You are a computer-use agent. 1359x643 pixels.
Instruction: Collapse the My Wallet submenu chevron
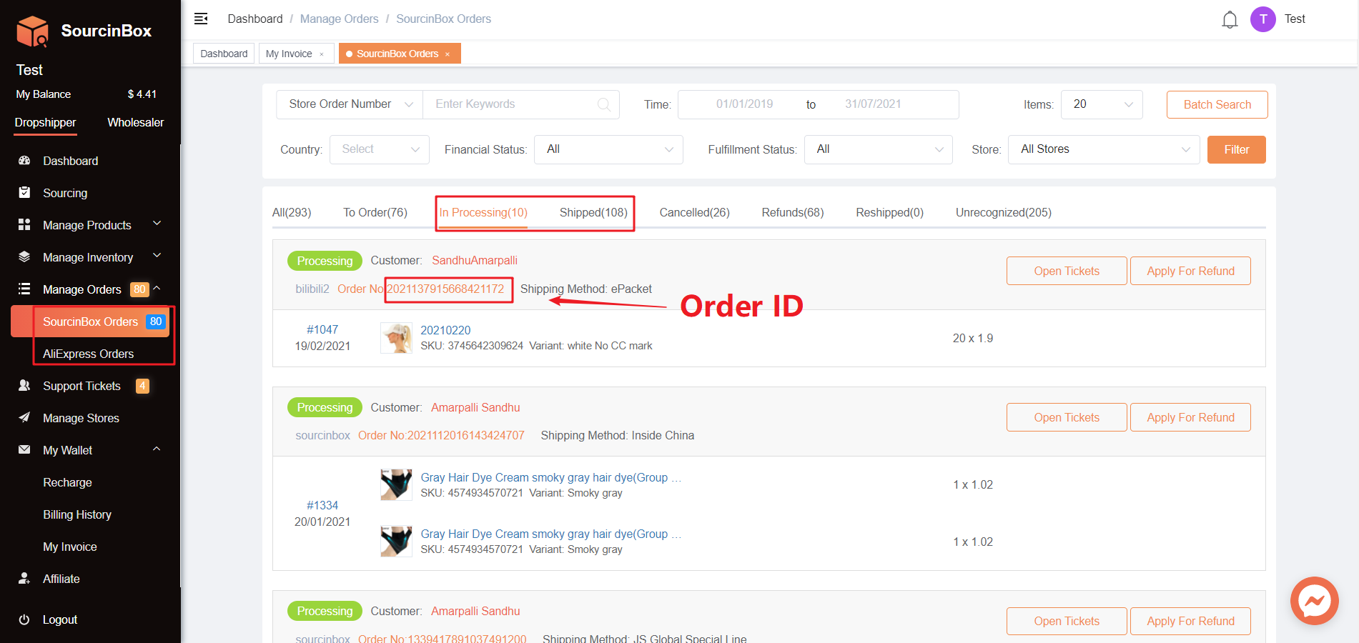point(157,449)
